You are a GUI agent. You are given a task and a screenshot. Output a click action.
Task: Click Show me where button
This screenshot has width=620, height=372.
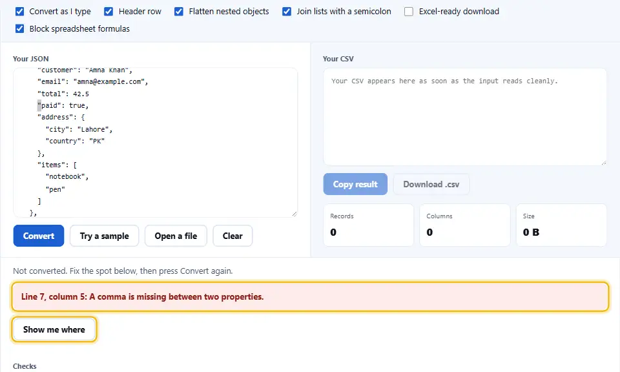54,329
